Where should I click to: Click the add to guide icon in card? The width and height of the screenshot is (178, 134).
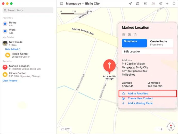[x=129, y=35]
